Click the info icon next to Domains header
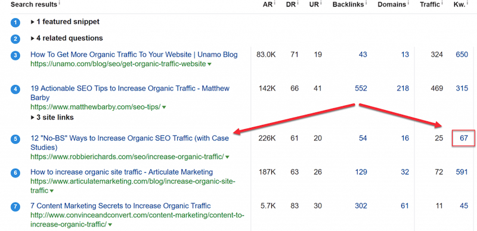The width and height of the screenshot is (477, 231). (x=408, y=3)
